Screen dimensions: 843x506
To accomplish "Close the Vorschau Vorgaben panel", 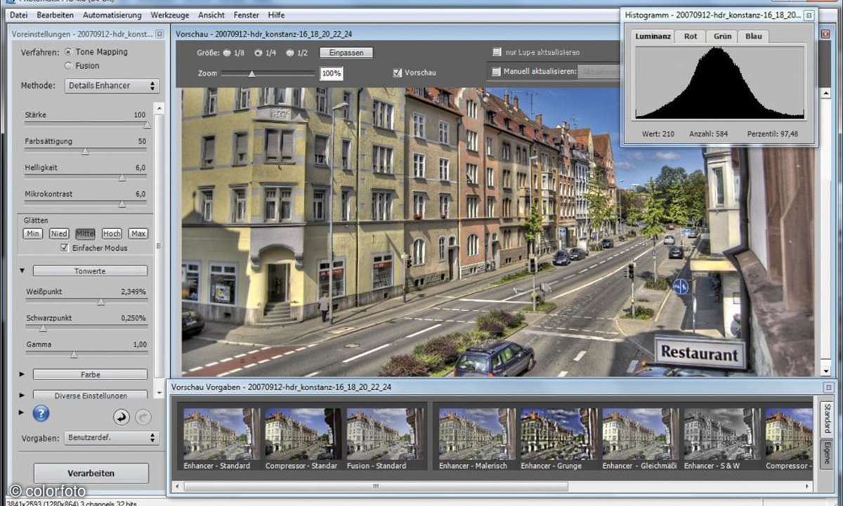I will click(829, 387).
